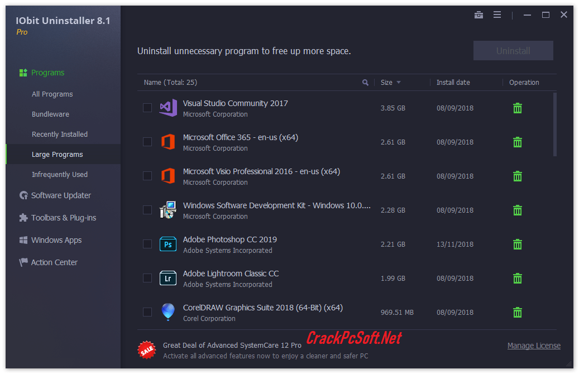Screen dimensions: 579x374
Task: Open Great Deal of Advanced SystemCare 12 Pro offer
Action: [x=232, y=345]
